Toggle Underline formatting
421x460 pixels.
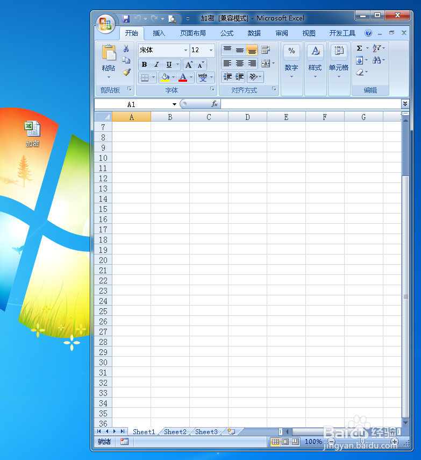169,65
